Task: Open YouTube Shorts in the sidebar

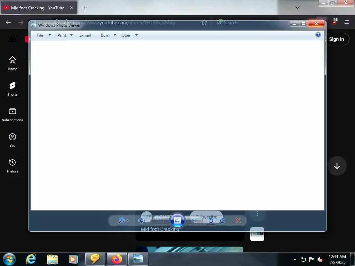Action: pyautogui.click(x=12, y=89)
